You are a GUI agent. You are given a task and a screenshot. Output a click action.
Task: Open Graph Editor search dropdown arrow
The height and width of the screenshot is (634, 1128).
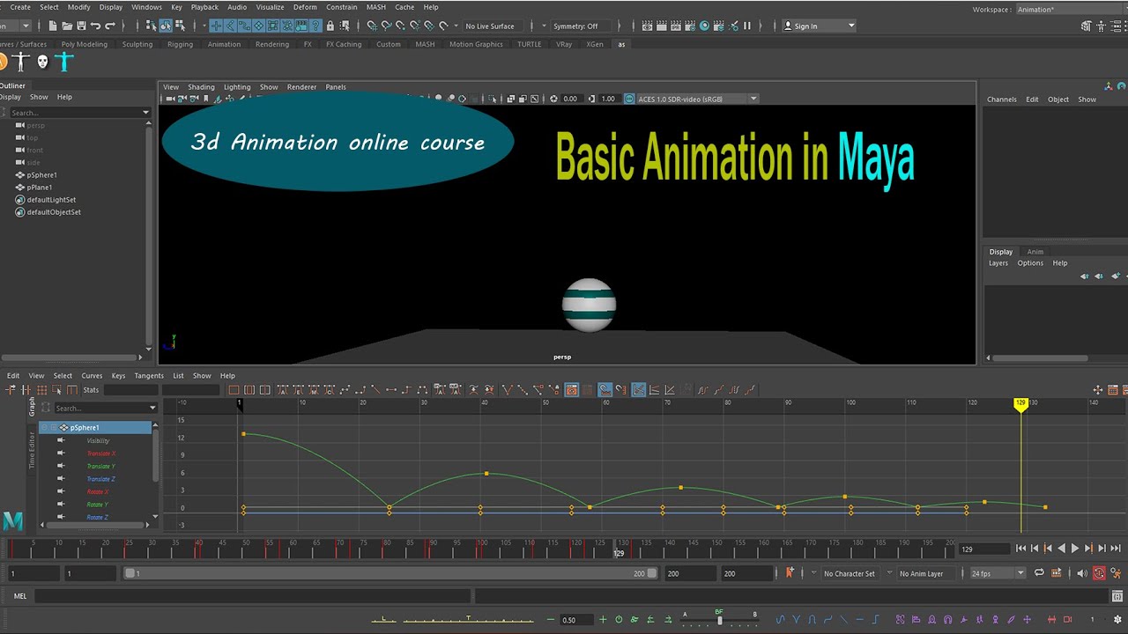(152, 408)
